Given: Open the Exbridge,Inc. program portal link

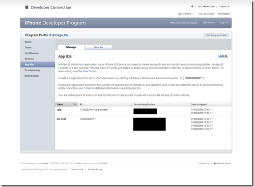Looking at the screenshot, I should (59, 35).
